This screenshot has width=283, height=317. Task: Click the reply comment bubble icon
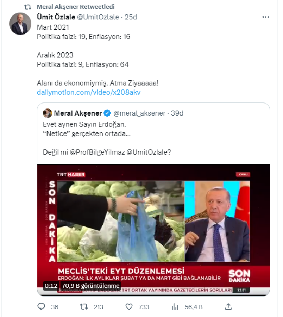coord(42,307)
